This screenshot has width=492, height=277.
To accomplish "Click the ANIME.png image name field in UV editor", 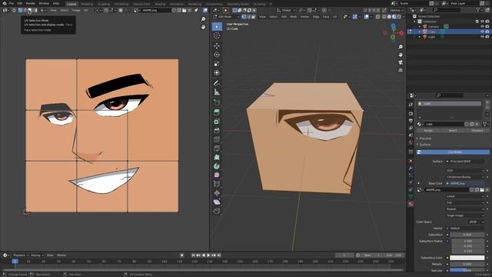I will tap(155, 10).
